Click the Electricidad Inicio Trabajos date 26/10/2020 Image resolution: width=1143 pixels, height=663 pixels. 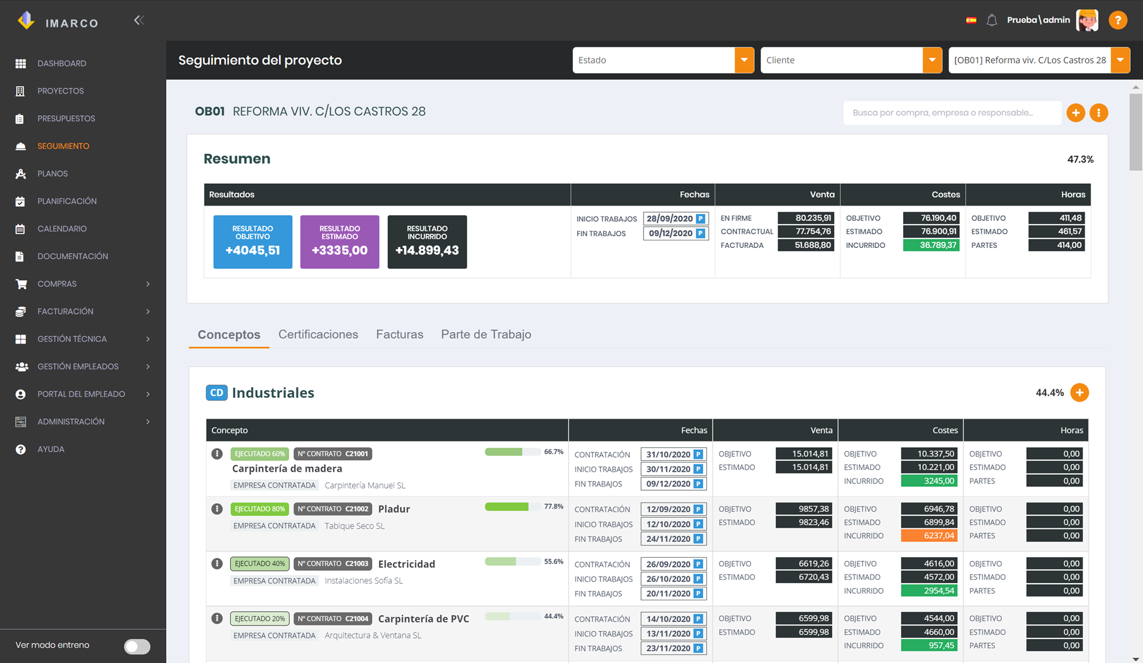coord(668,579)
